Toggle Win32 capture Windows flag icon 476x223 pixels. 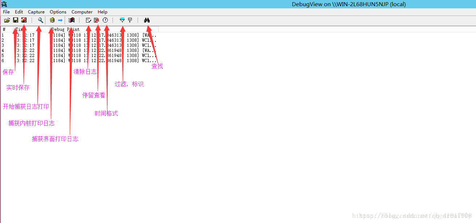point(72,20)
